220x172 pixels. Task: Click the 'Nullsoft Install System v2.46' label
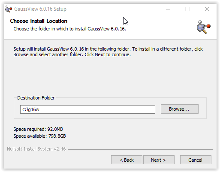click(36, 149)
